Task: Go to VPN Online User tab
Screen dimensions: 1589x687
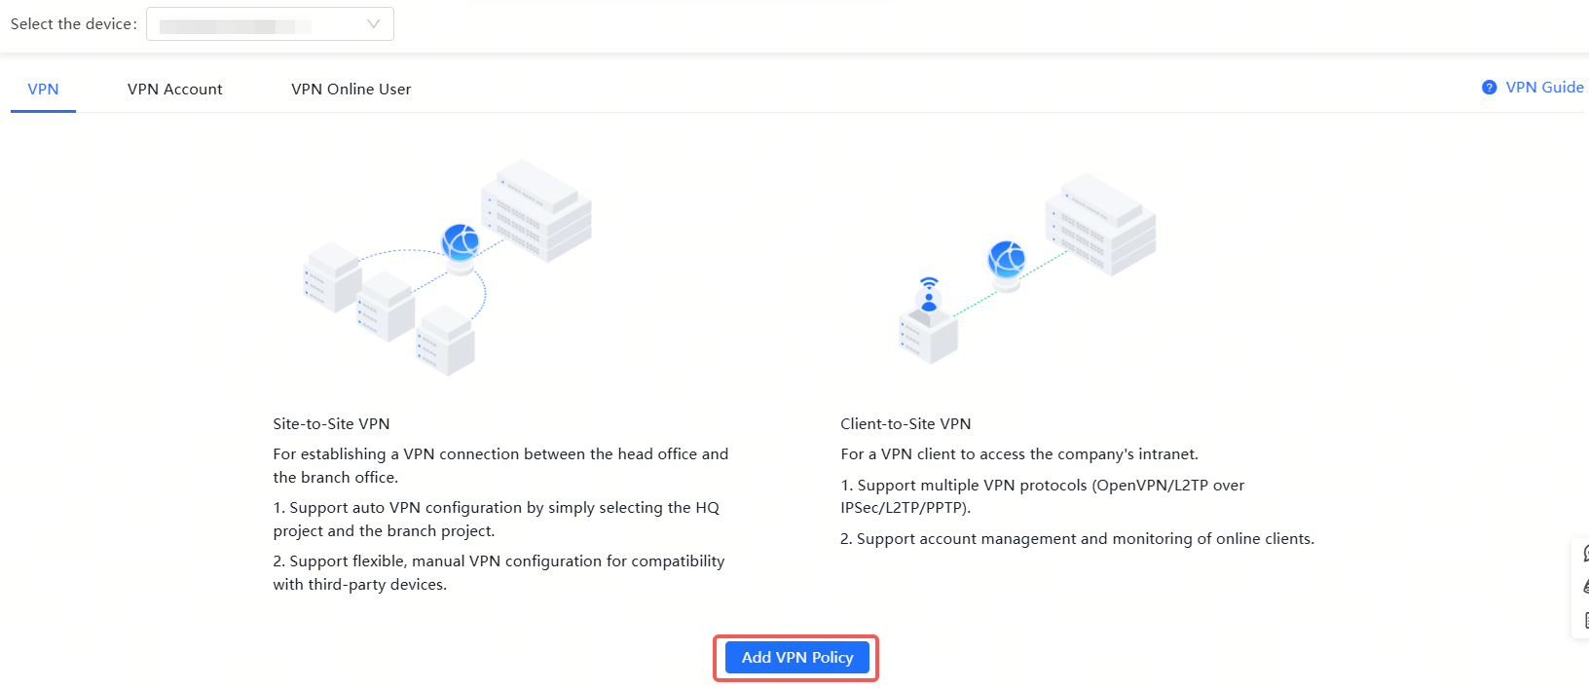Action: [x=351, y=89]
